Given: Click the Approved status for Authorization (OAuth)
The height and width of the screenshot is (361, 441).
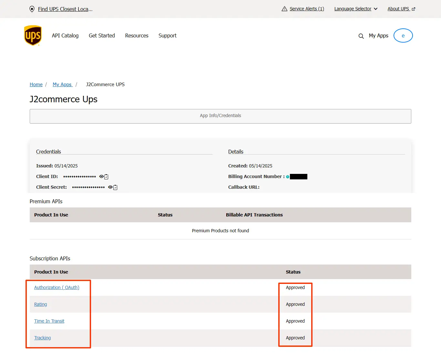Looking at the screenshot, I should click(295, 287).
